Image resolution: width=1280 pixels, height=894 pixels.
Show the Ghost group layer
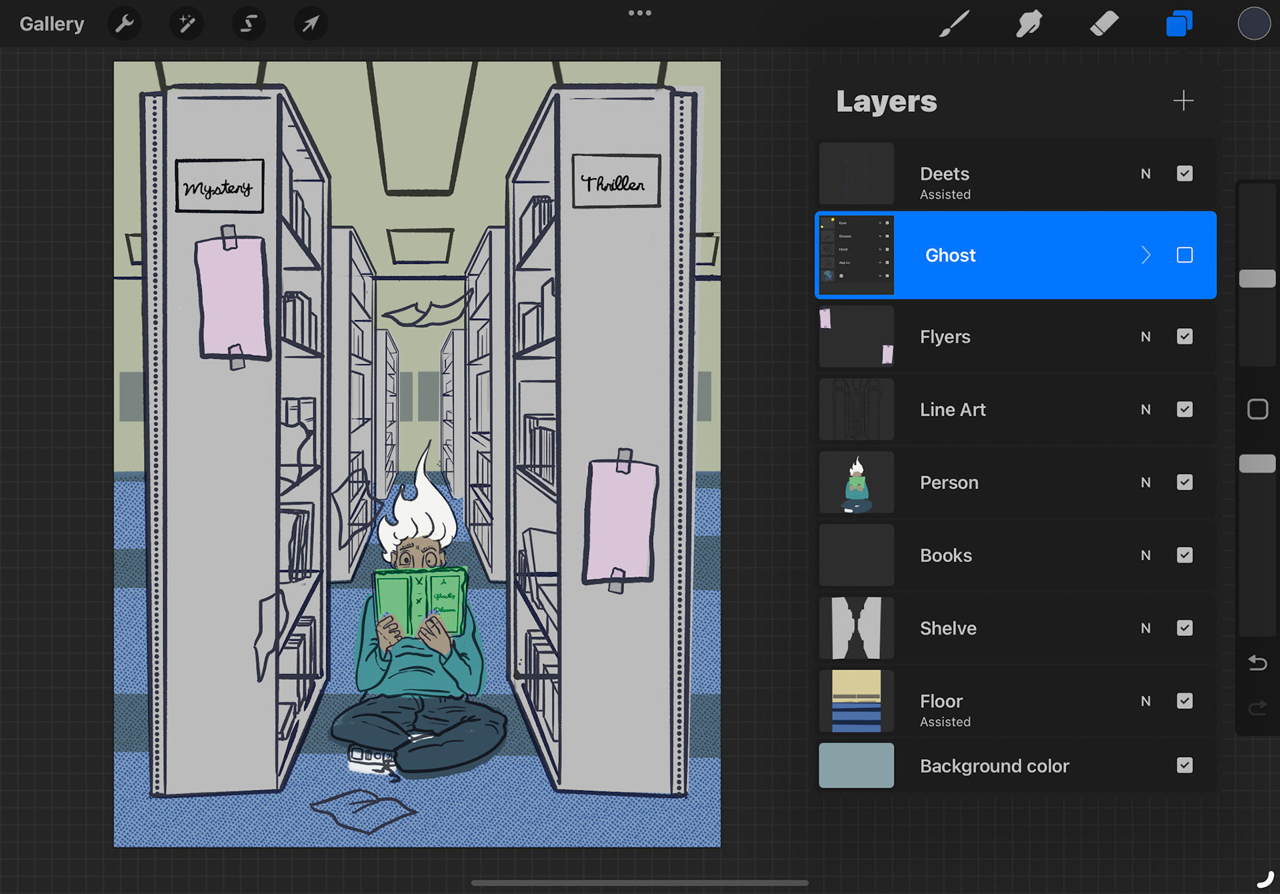coord(1185,255)
